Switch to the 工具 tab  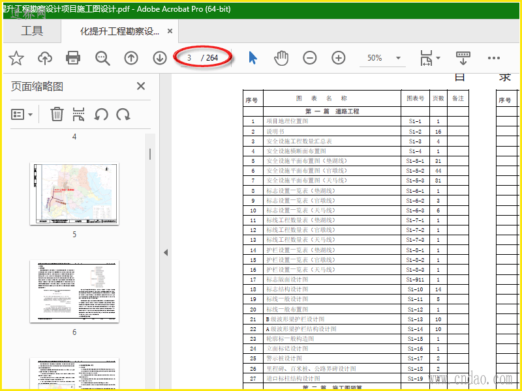[x=32, y=31]
